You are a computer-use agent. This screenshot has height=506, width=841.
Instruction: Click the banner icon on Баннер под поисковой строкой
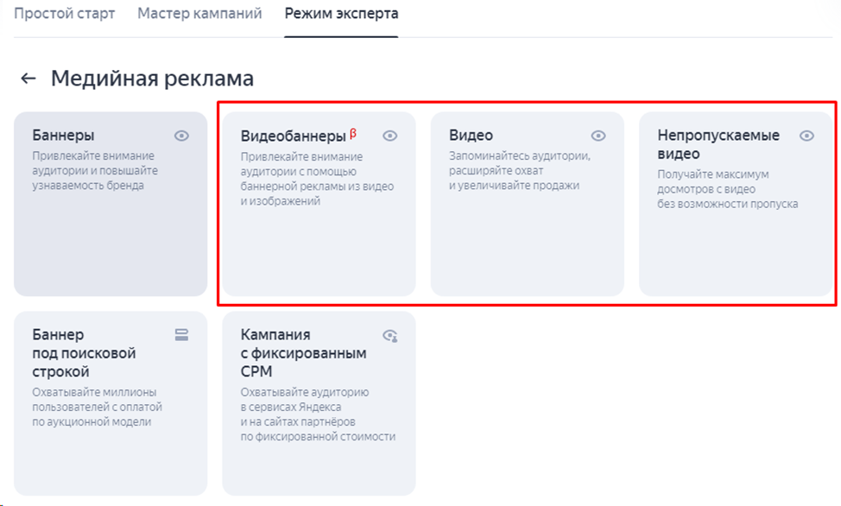coord(183,335)
